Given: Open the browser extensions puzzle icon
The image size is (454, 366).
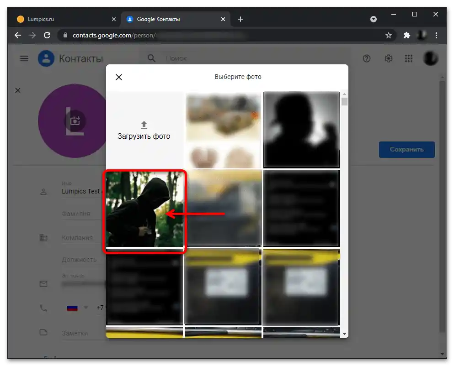Looking at the screenshot, I should pyautogui.click(x=406, y=35).
